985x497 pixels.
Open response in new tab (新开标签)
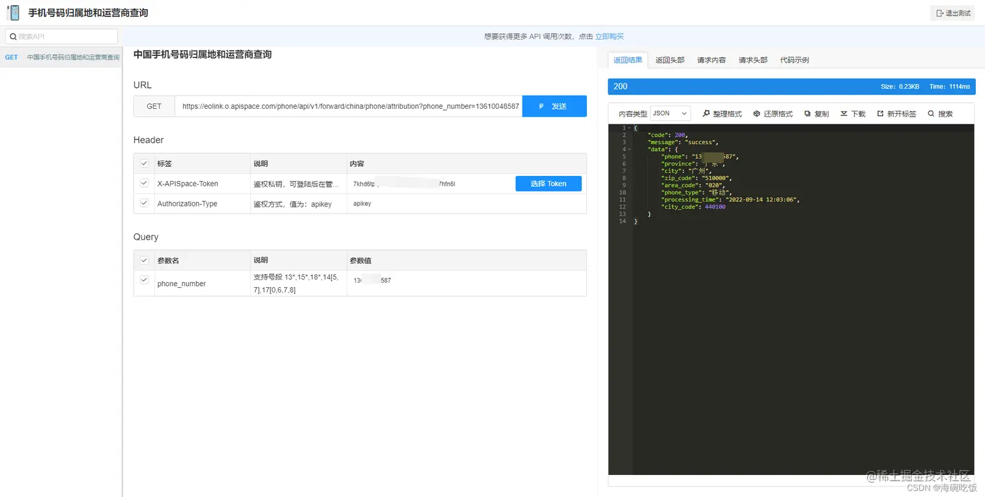[896, 113]
